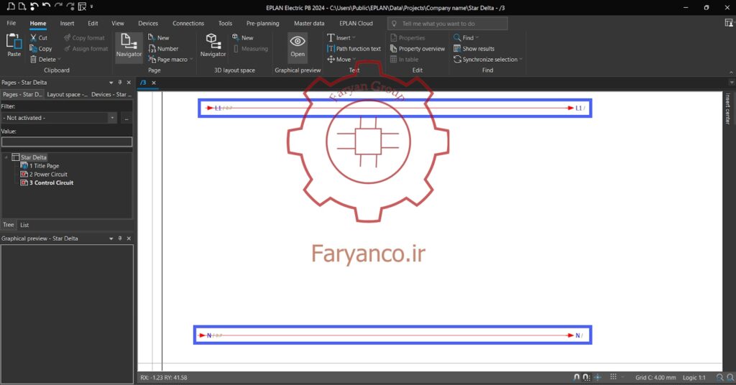Expand the Insert text dropdown
This screenshot has height=385, width=736.
354,37
